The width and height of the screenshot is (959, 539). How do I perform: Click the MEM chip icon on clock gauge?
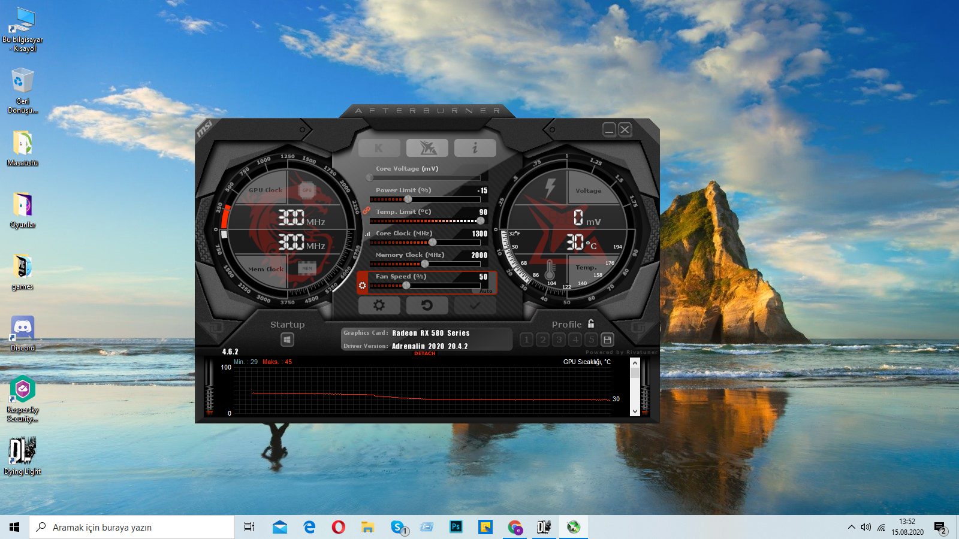(x=307, y=268)
